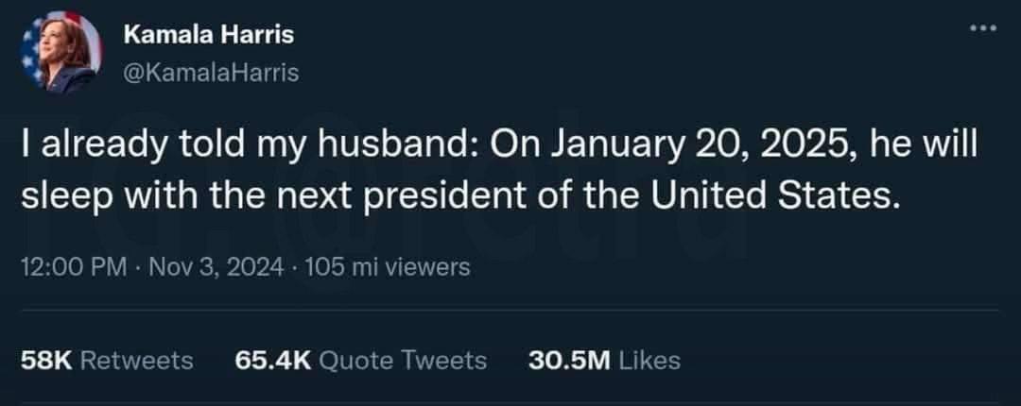1021x406 pixels.
Task: Click the divider line above tweet stats
Action: coord(510,310)
